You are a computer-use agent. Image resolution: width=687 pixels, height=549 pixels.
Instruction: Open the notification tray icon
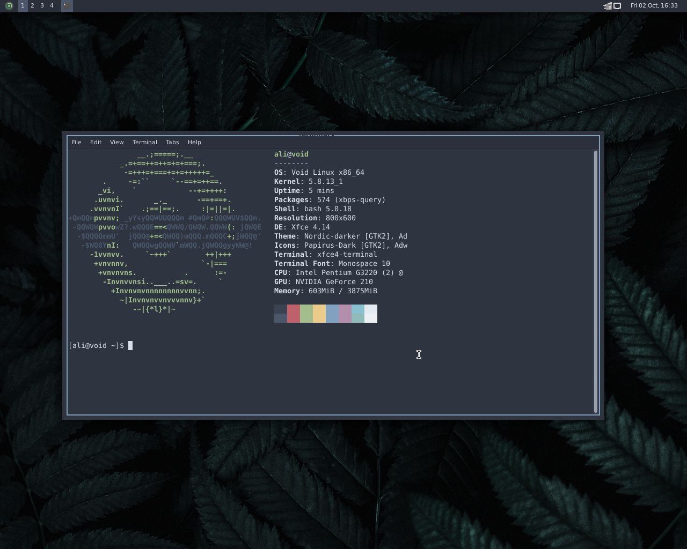point(608,6)
